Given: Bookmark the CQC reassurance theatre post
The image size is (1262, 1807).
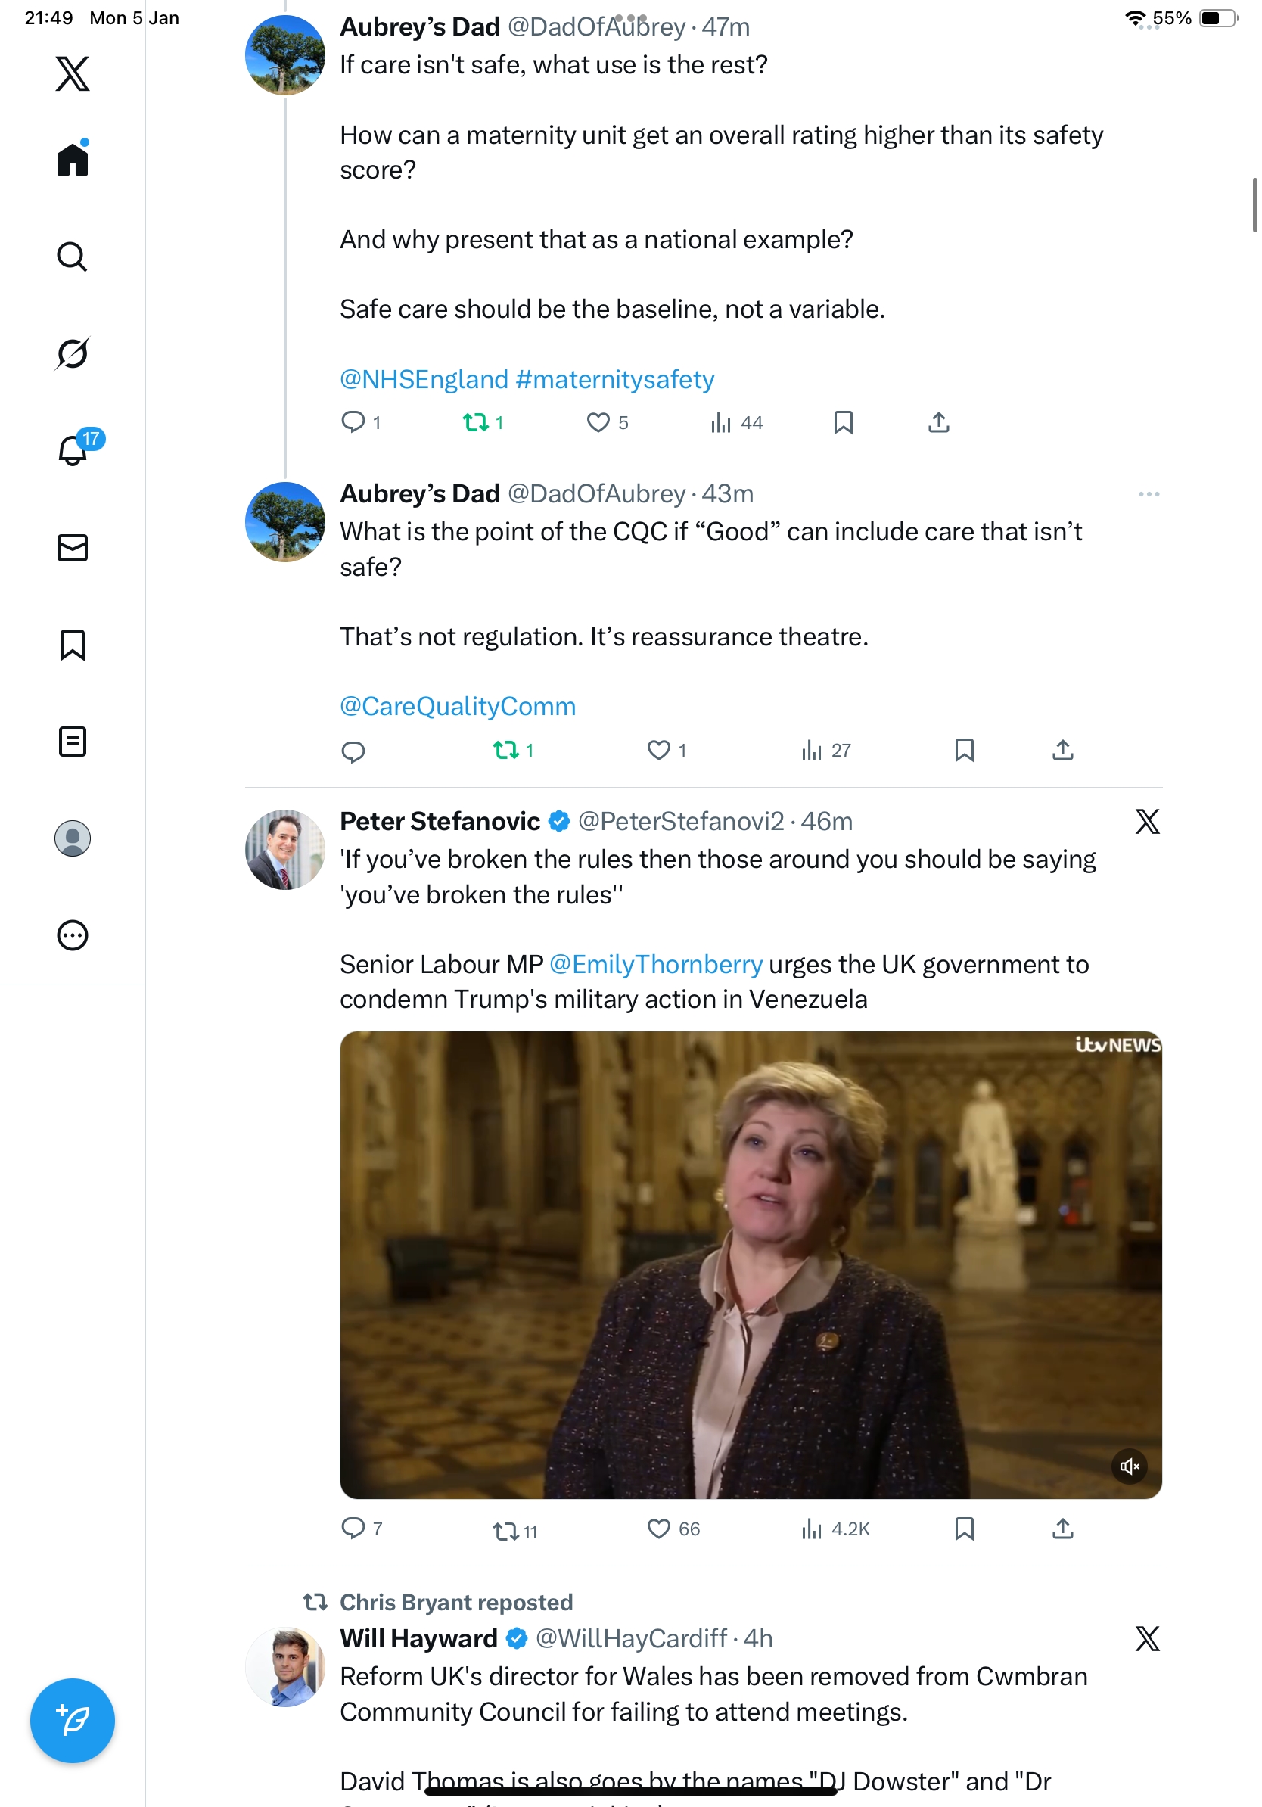Looking at the screenshot, I should (964, 750).
